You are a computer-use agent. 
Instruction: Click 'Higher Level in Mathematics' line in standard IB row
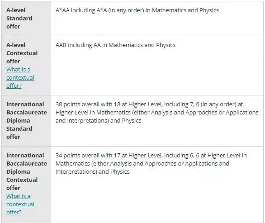click(157, 113)
